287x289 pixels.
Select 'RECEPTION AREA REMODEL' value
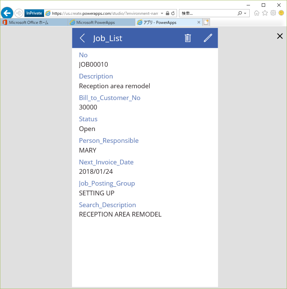(x=120, y=215)
